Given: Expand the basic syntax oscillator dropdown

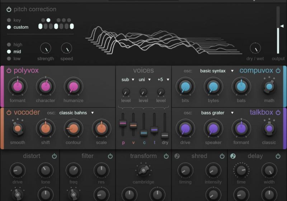Looking at the screenshot, I should (217, 71).
